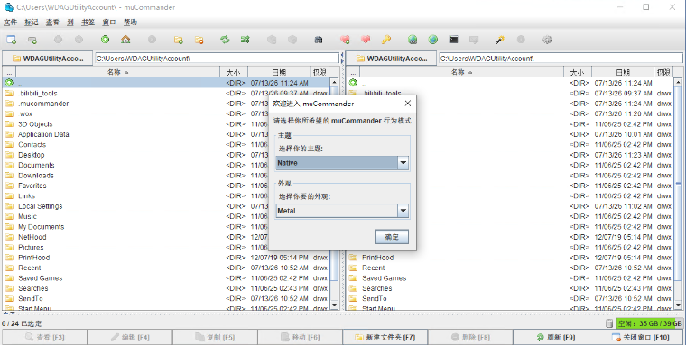The height and width of the screenshot is (345, 686).
Task: Sort left panel by 大小 column header
Action: click(x=234, y=72)
